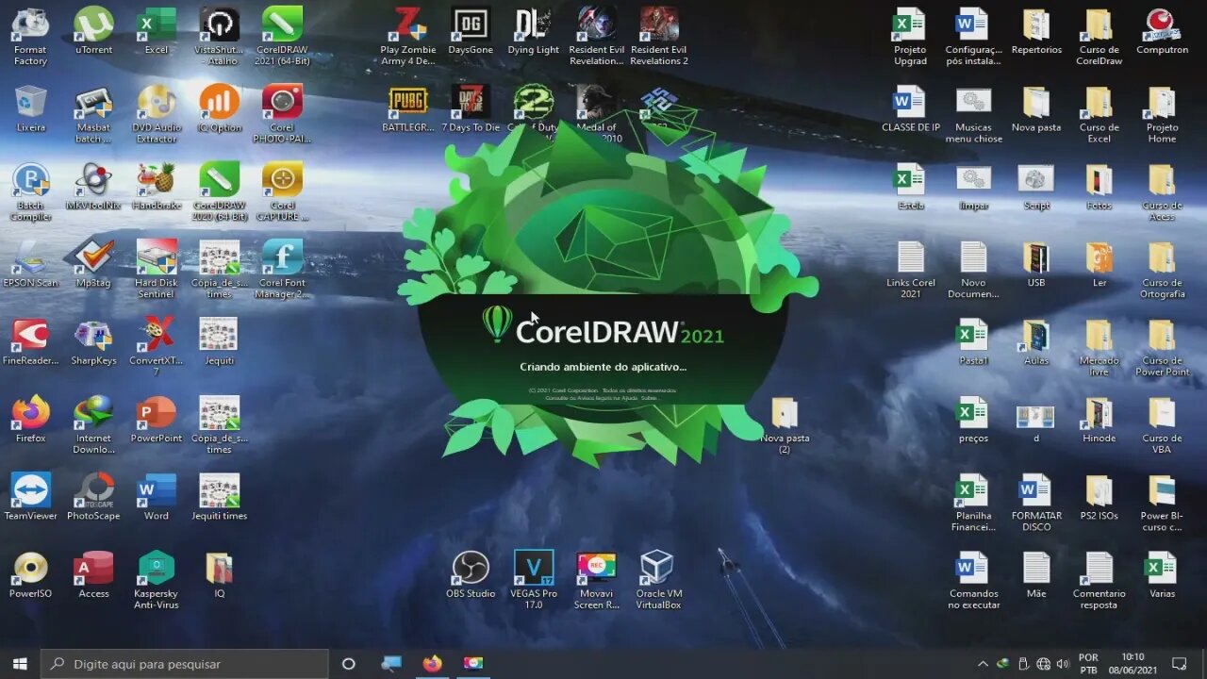Launch the Mp3tag shortcut

[x=93, y=264]
